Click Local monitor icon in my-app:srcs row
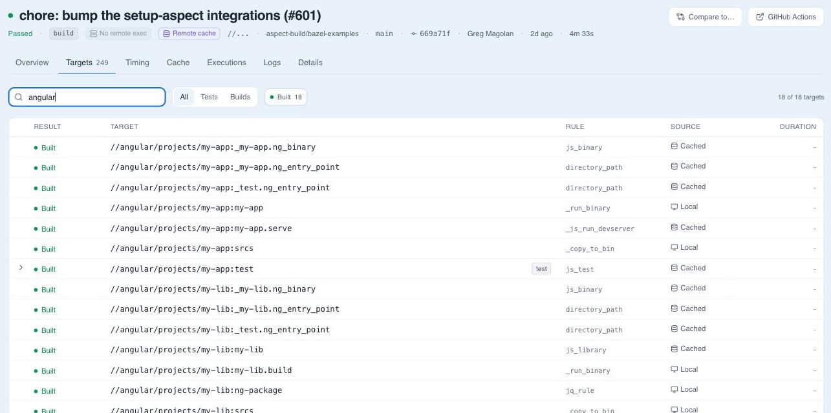Viewport: 831px width, 413px height. [675, 248]
